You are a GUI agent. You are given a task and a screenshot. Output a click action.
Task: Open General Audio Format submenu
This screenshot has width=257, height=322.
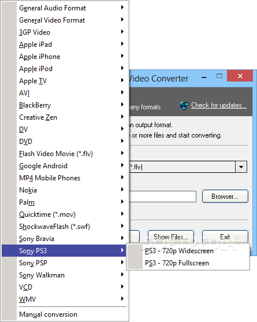click(65, 8)
